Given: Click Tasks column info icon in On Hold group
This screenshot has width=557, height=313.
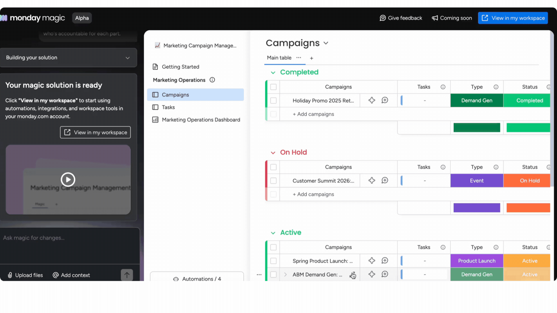Looking at the screenshot, I should 443,167.
